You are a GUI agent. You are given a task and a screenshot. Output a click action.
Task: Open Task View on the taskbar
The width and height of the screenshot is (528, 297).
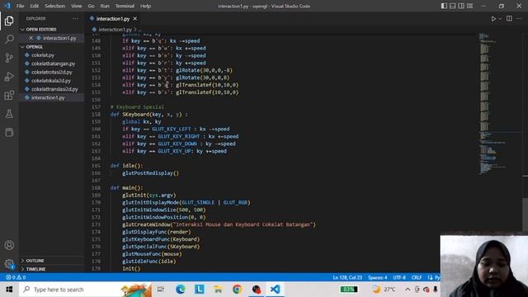click(161, 290)
